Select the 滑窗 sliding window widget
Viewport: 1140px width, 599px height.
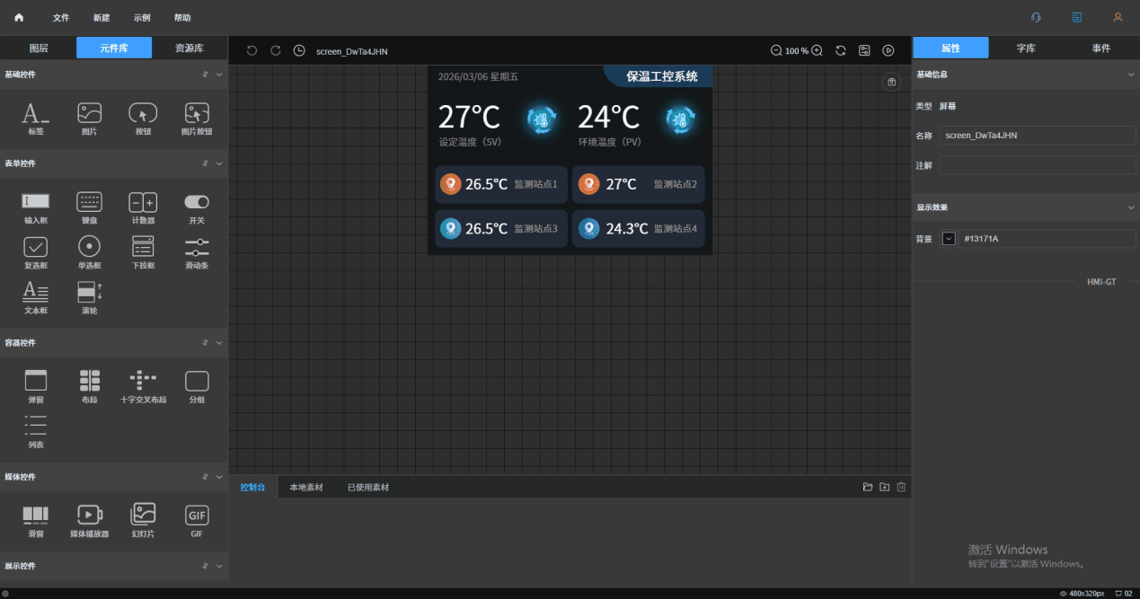[36, 521]
